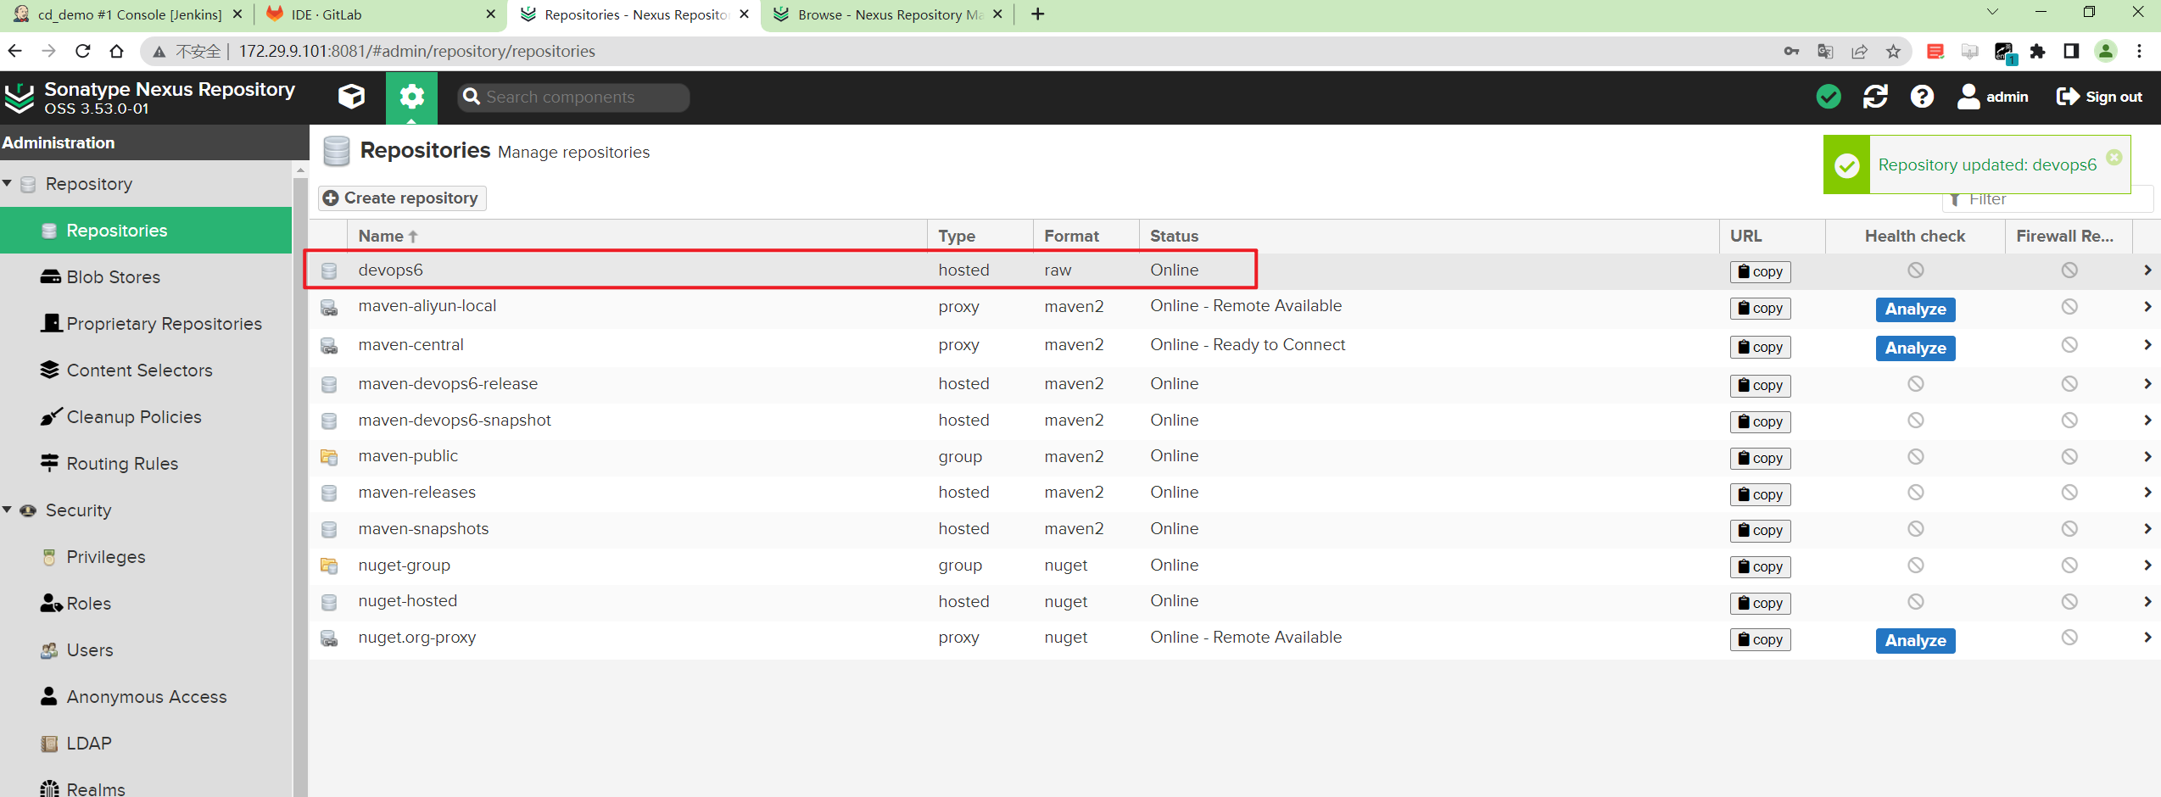
Task: Collapse the Repository tree section
Action: coord(8,183)
